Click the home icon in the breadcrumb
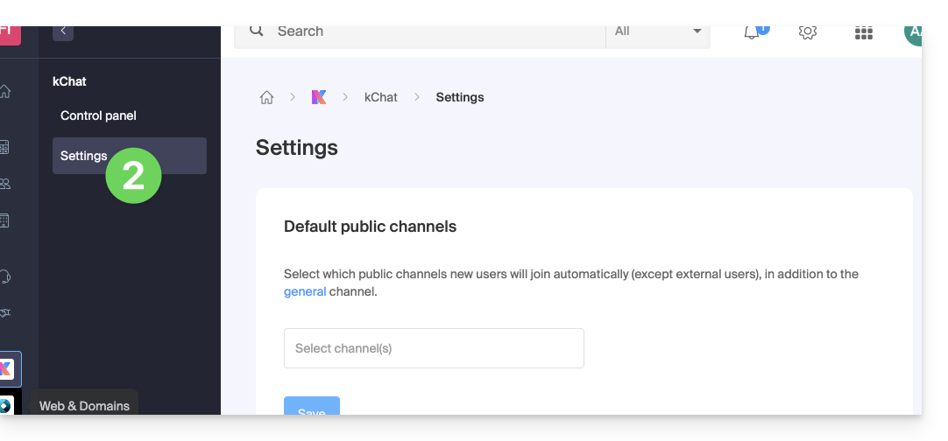The width and height of the screenshot is (948, 441). [267, 97]
